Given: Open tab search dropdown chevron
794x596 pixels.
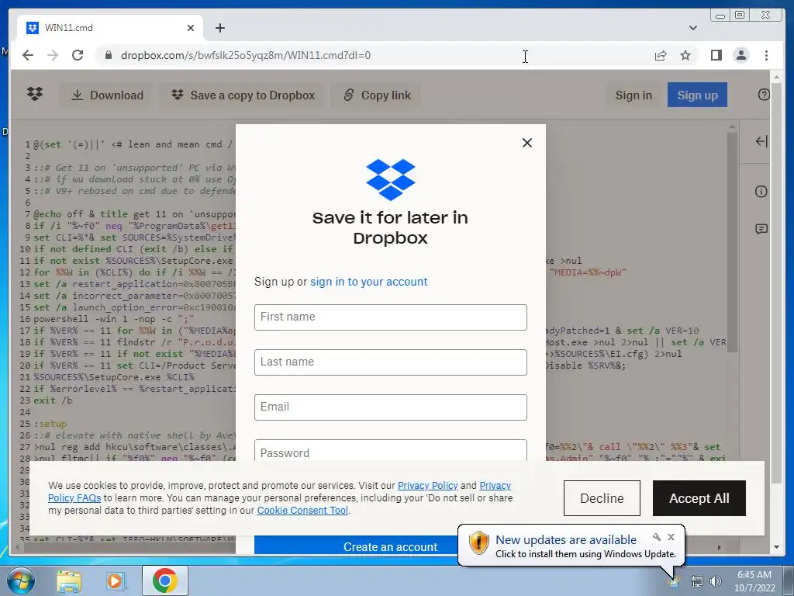Looking at the screenshot, I should pyautogui.click(x=692, y=28).
